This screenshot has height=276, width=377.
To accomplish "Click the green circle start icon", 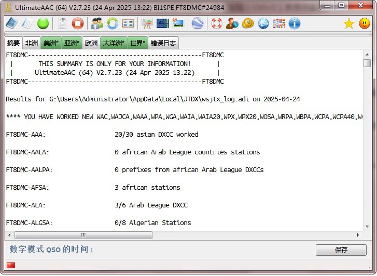I will point(43,23).
